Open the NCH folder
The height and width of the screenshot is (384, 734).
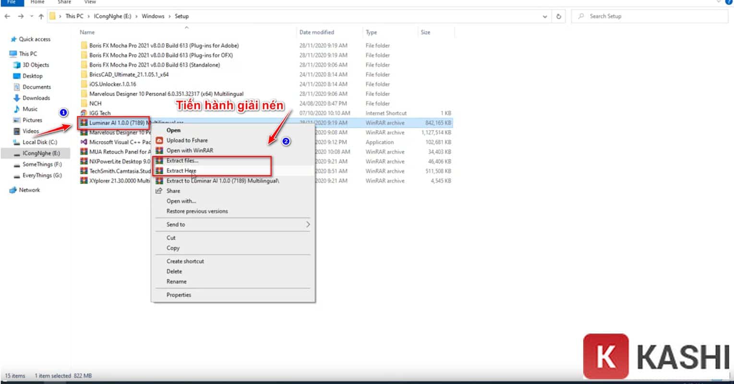click(95, 104)
